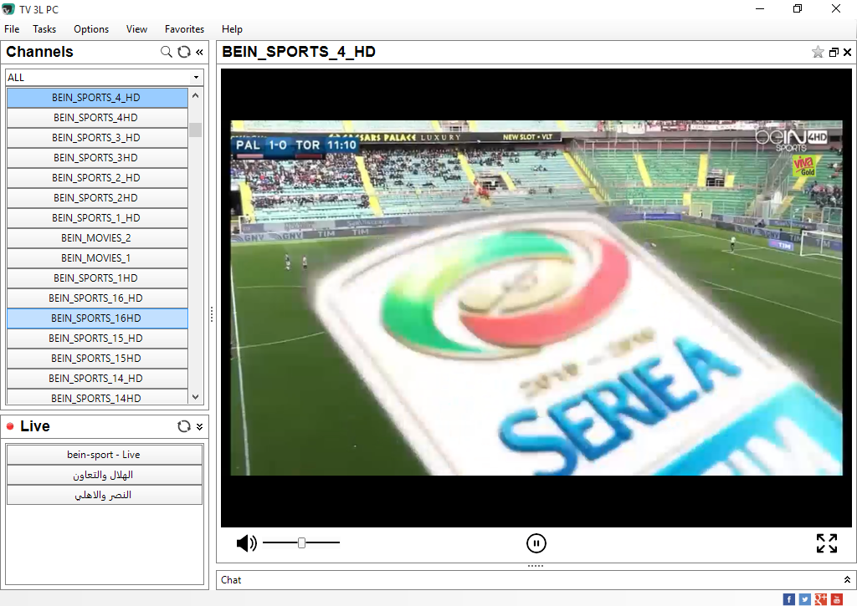Open the Options menu

91,29
